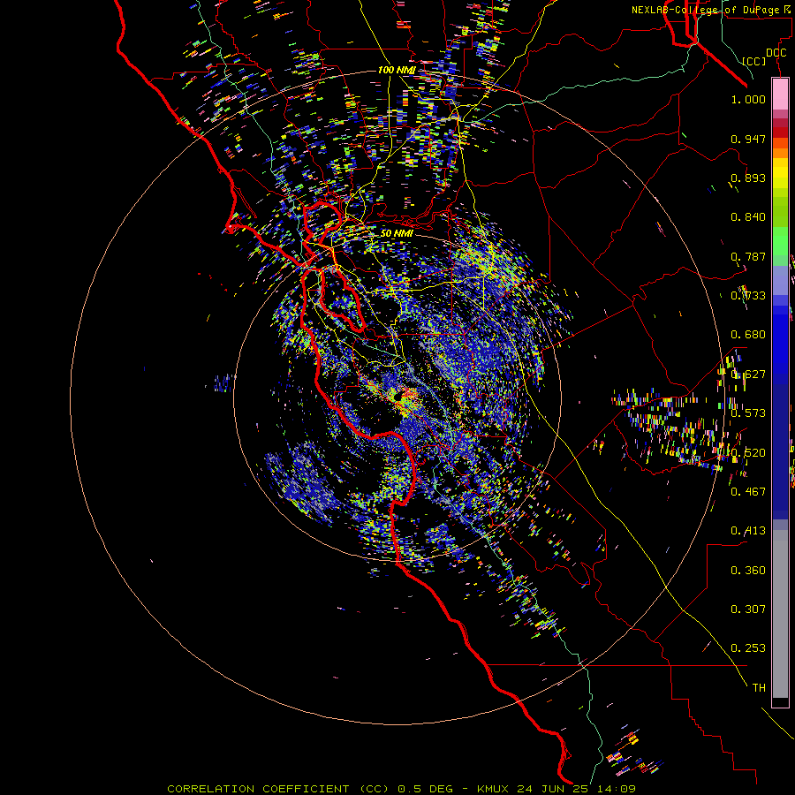Click the 14:09 timestamp text

616,789
